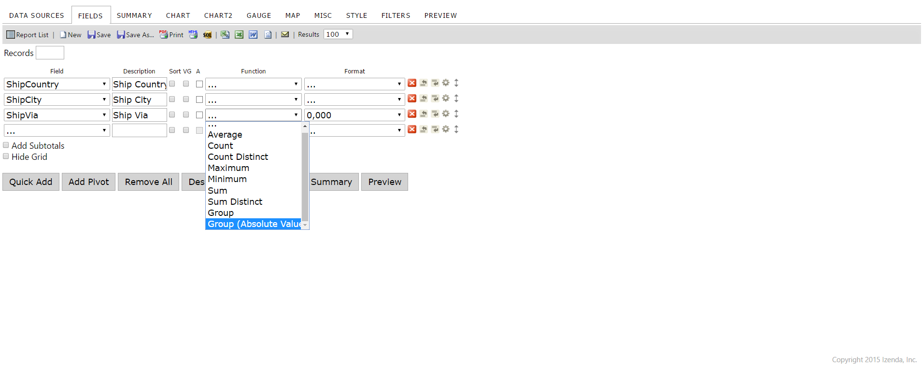Image resolution: width=922 pixels, height=368 pixels.
Task: Insert a row below ShipCountry
Action: pyautogui.click(x=435, y=83)
